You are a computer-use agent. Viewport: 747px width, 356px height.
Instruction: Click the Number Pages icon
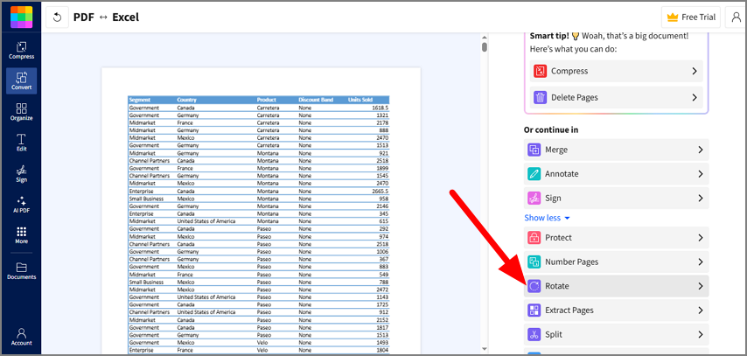(534, 262)
